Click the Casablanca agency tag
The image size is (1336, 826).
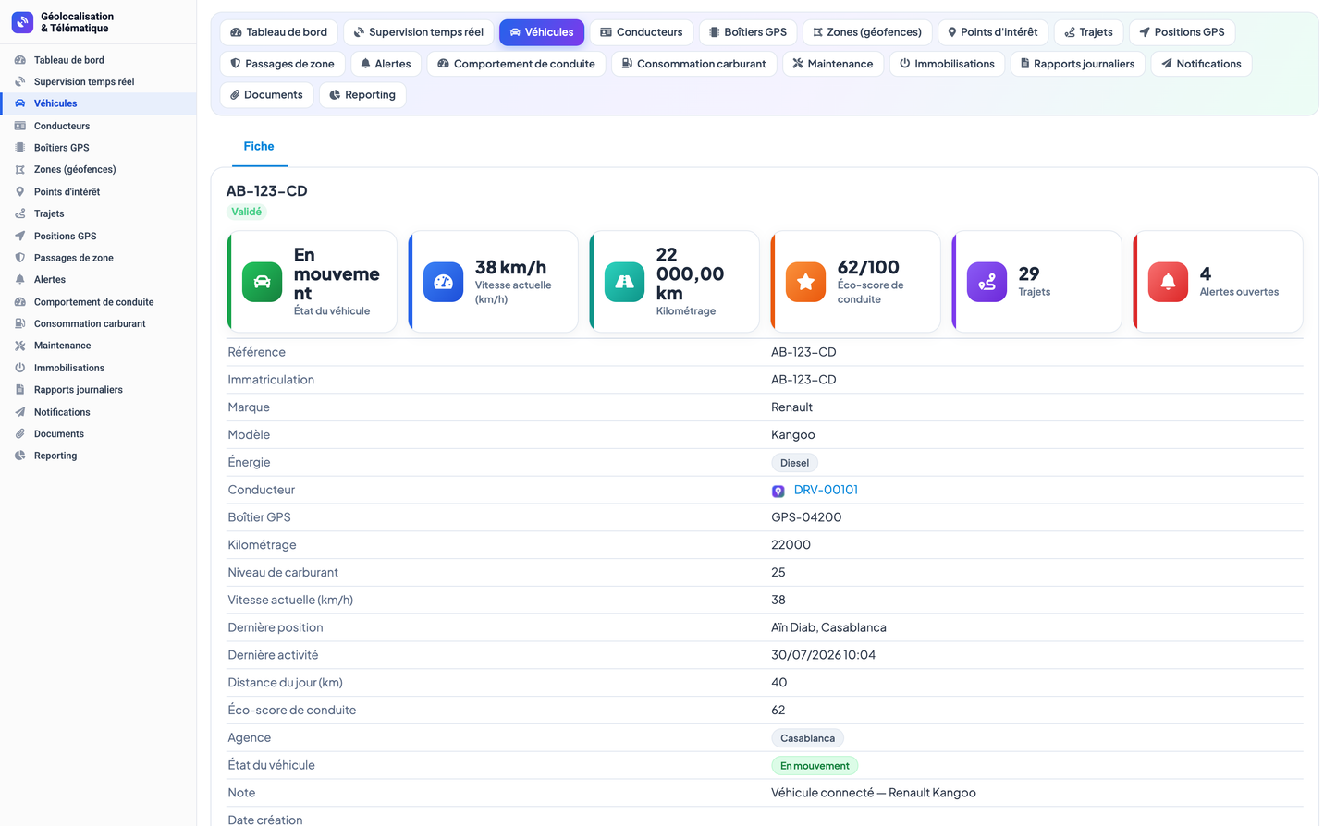tap(807, 738)
